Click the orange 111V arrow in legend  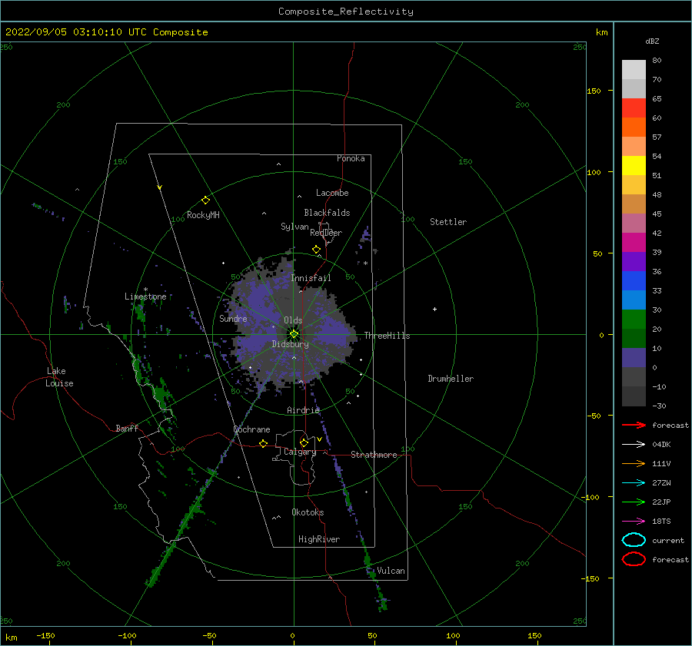click(x=634, y=463)
